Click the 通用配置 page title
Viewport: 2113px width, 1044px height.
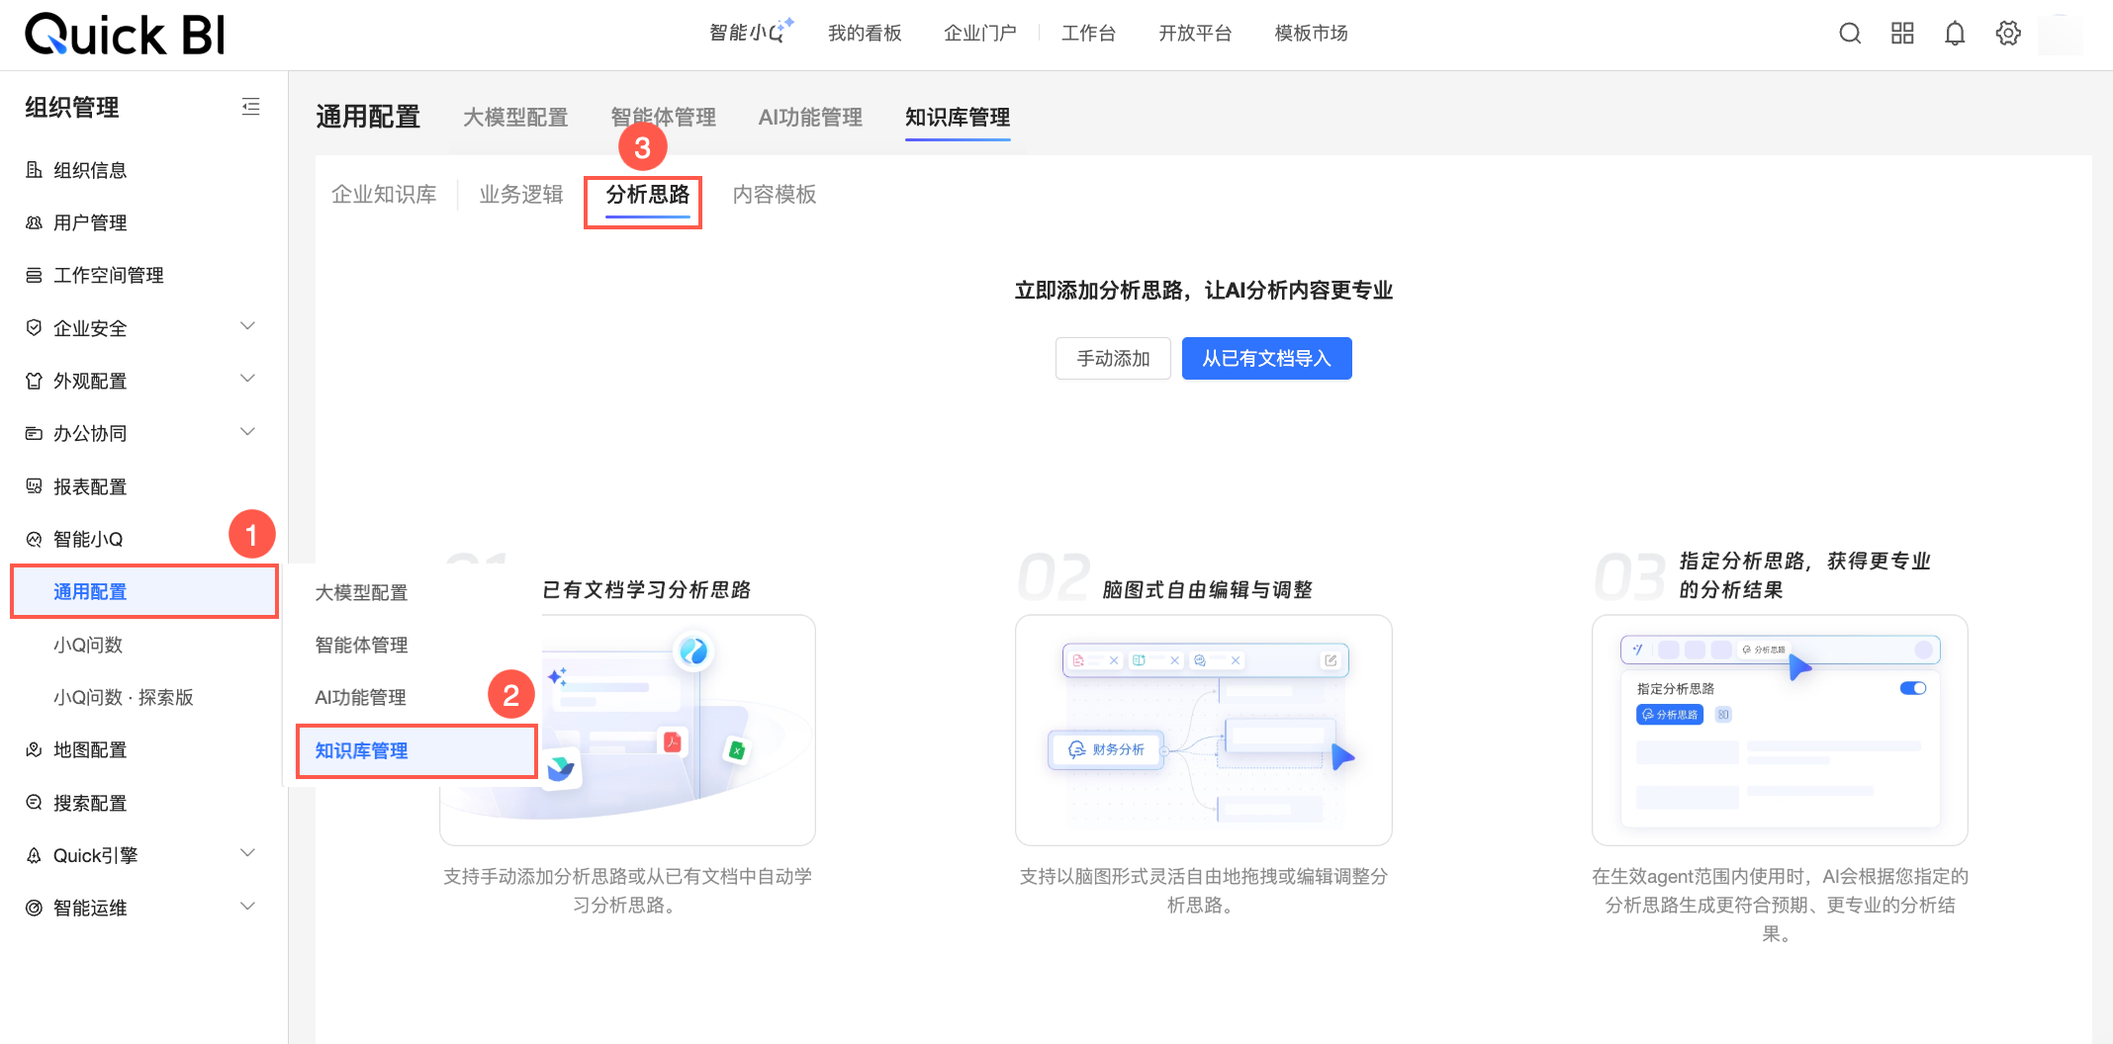(x=368, y=117)
